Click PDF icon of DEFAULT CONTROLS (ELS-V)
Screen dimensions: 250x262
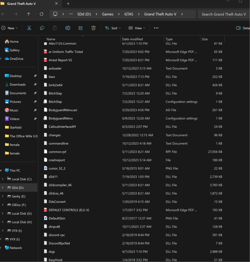click(x=45, y=210)
